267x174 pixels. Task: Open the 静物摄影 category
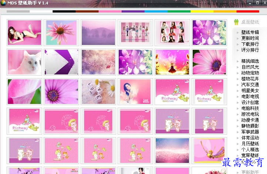[250, 126]
